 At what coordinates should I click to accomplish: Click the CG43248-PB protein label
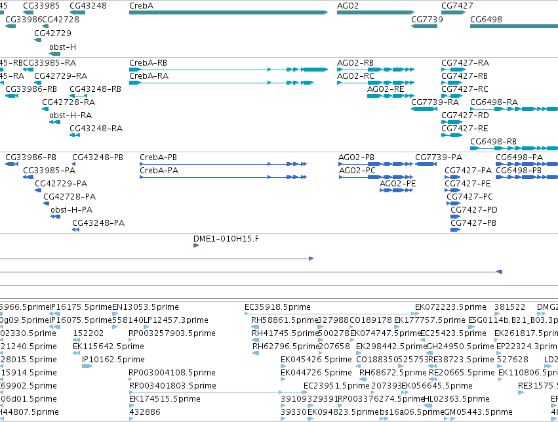(x=98, y=158)
